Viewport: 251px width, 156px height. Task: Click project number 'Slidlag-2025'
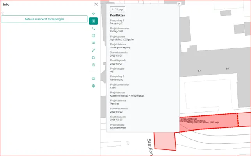[x=117, y=31]
